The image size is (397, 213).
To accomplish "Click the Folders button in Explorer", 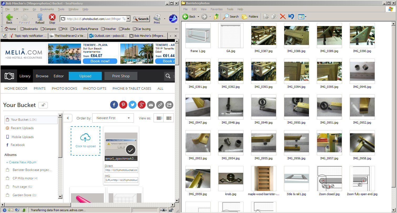I will 250,17.
